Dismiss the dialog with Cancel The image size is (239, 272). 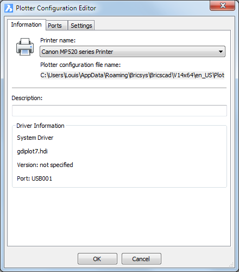click(x=141, y=259)
